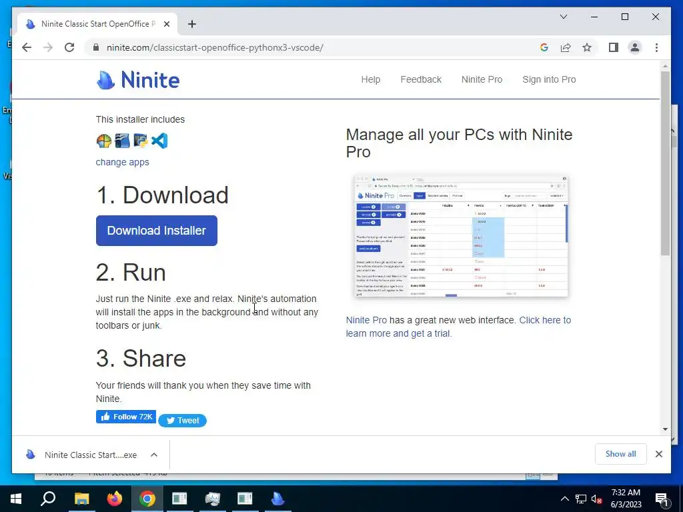The width and height of the screenshot is (683, 512).
Task: Click the change apps link
Action: tap(123, 162)
